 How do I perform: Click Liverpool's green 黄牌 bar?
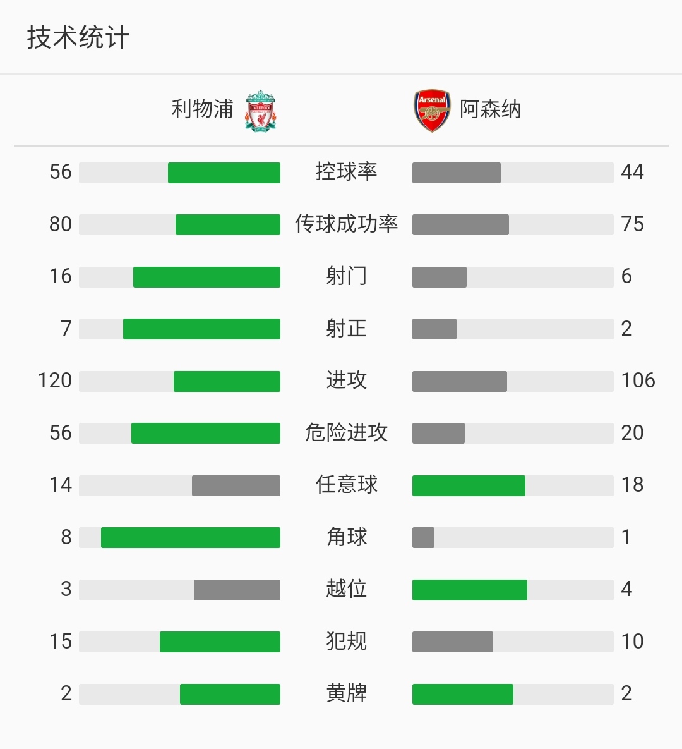pos(230,694)
